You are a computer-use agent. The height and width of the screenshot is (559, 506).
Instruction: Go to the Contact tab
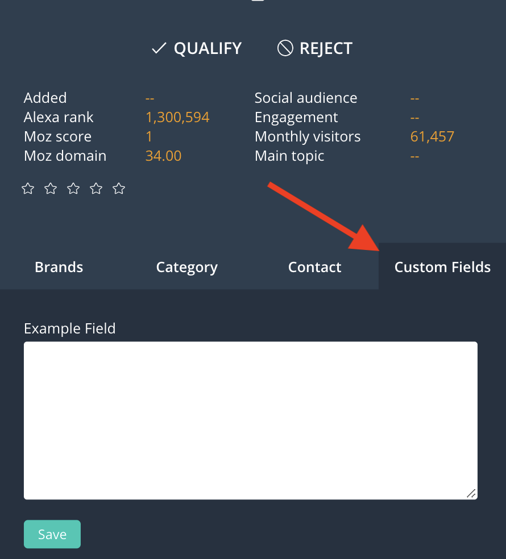pyautogui.click(x=314, y=267)
